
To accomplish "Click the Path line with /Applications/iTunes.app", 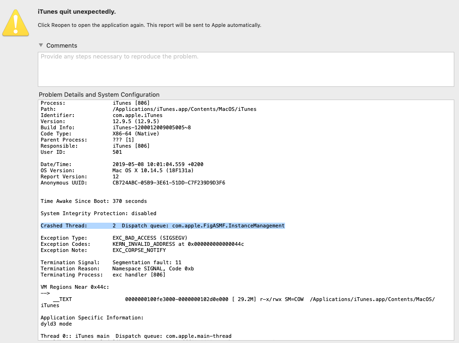I will [148, 109].
